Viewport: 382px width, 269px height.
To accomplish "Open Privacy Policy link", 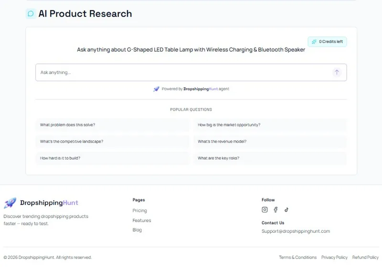I will pyautogui.click(x=334, y=258).
